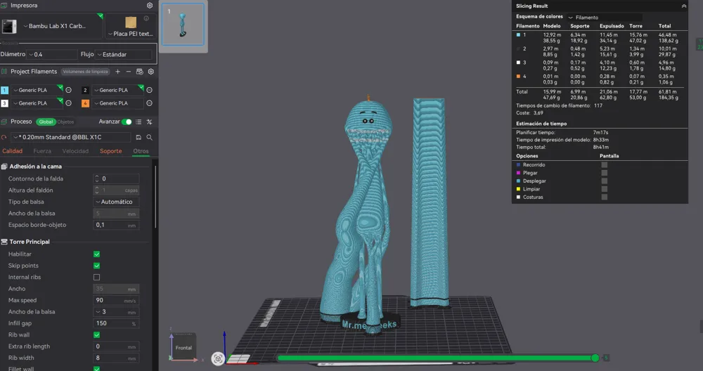
Task: Click the Project Filaments section icon
Action: tap(4, 71)
